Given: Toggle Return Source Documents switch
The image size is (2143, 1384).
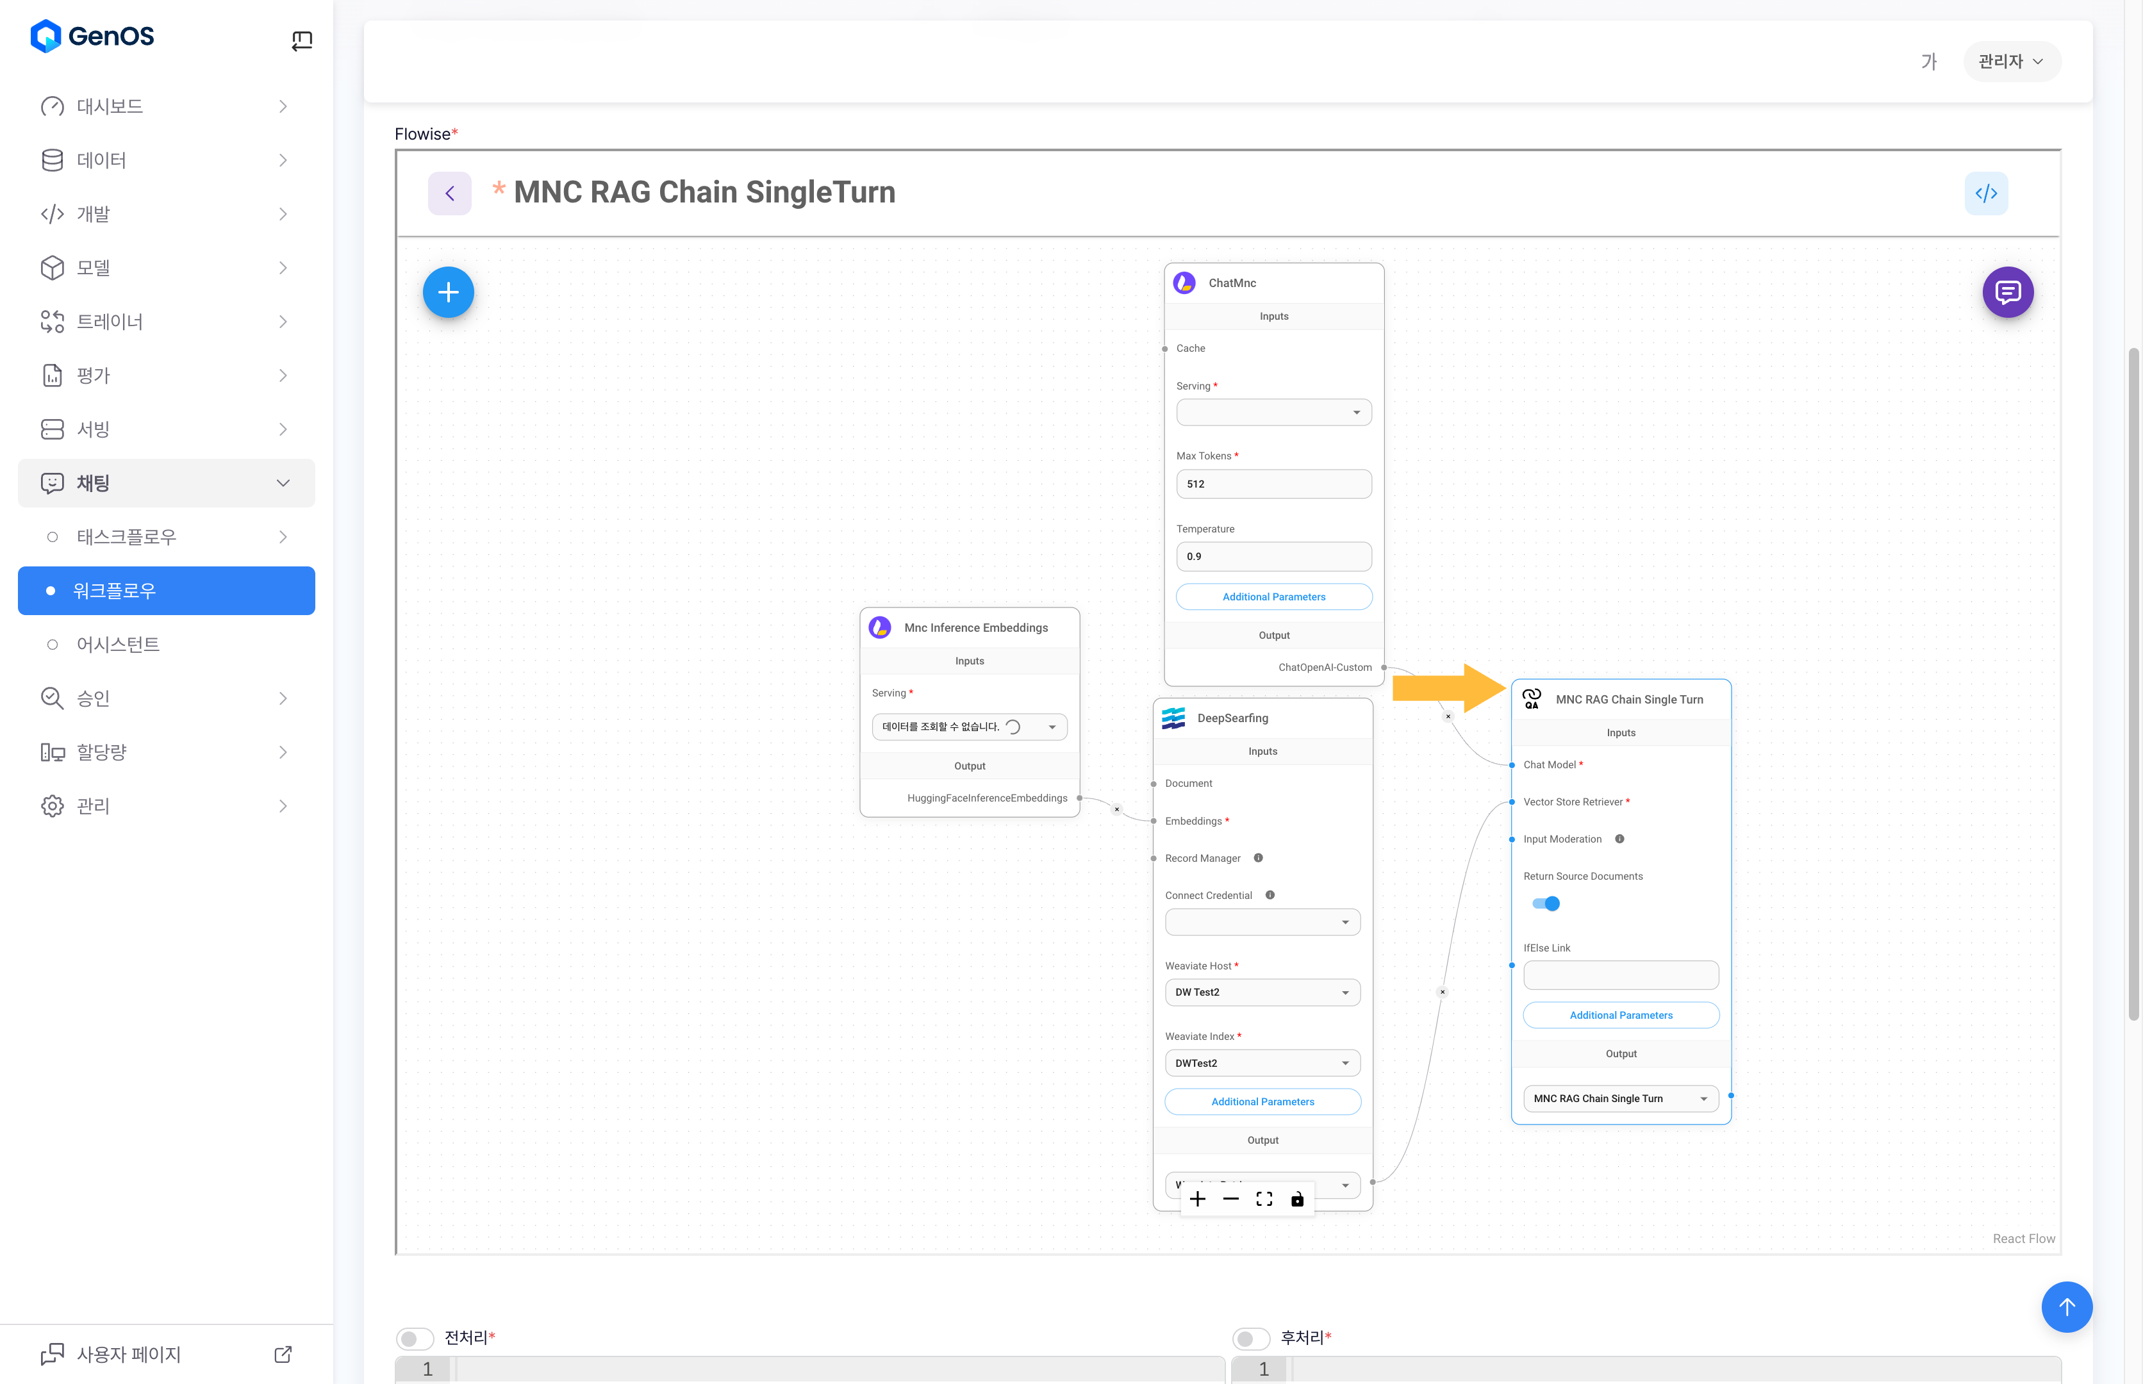Looking at the screenshot, I should [1546, 904].
